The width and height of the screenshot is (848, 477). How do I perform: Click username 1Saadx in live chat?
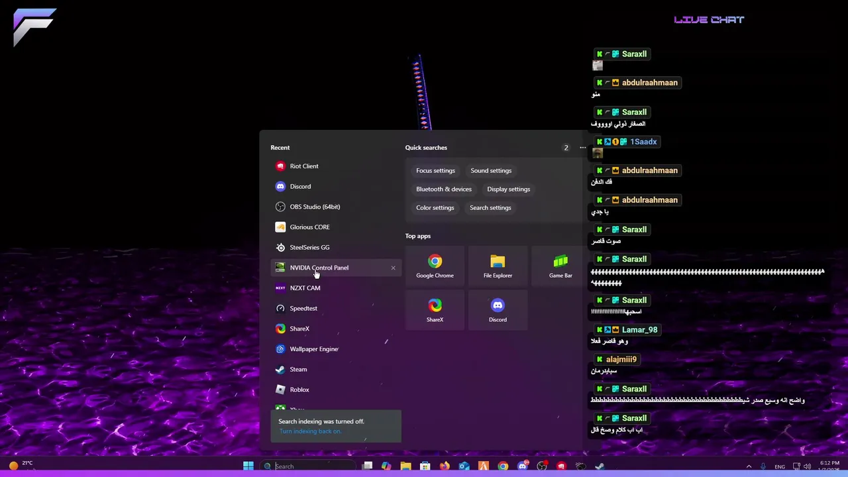[x=643, y=142]
